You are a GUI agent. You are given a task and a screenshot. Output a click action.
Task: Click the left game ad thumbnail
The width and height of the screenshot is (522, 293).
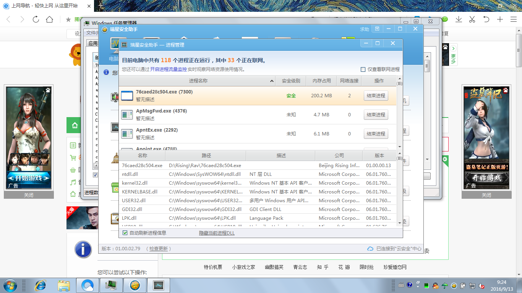pos(29,138)
